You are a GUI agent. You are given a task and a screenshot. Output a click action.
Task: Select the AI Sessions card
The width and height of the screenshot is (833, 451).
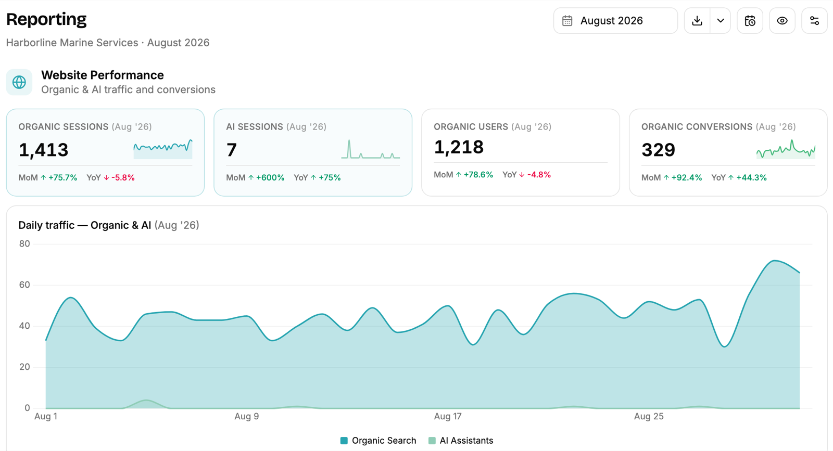(313, 152)
